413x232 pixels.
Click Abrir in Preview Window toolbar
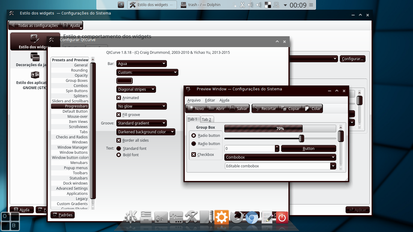click(216, 108)
